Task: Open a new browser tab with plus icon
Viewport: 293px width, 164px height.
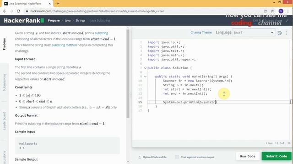Action: click(58, 4)
